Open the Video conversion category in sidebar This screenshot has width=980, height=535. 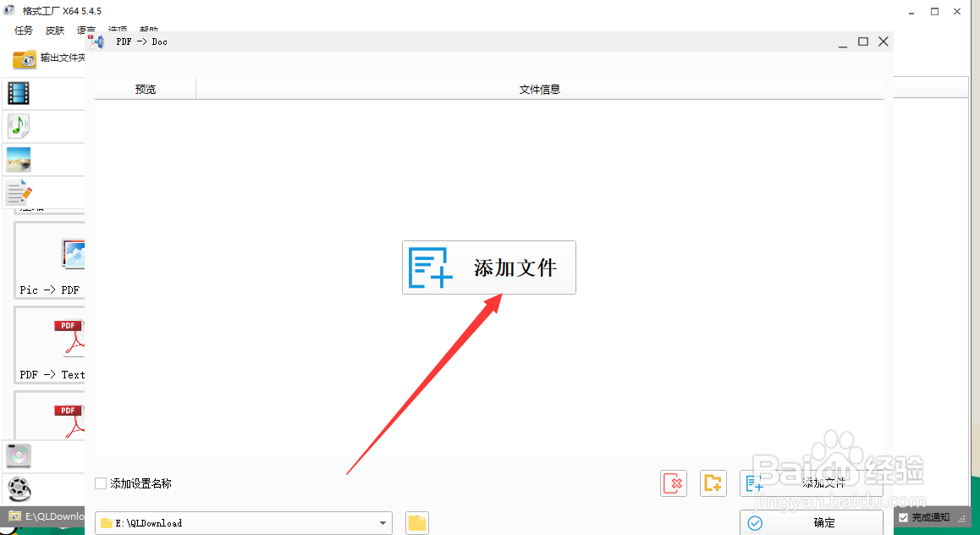[x=19, y=93]
